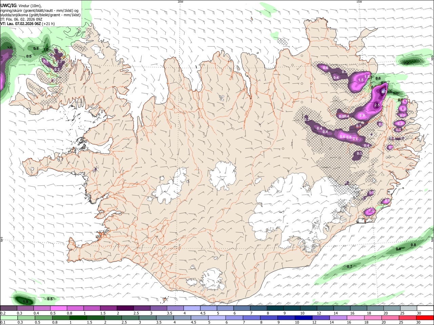Screen dimensions: 434x325
Task: Select the darkest green 1–1.5 rain swatch
Action: tap(78, 318)
